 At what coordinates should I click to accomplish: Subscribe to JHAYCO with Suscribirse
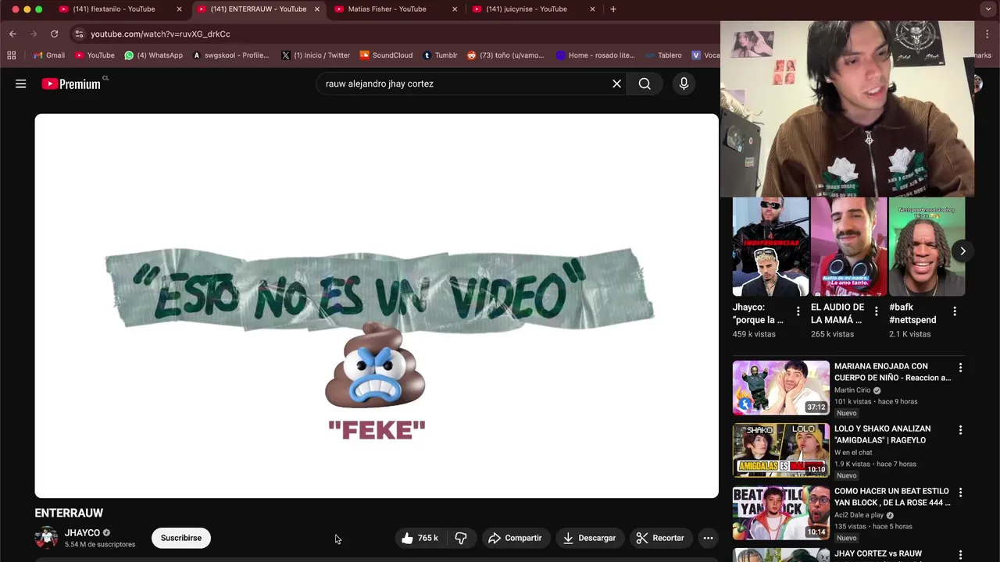[x=181, y=538]
